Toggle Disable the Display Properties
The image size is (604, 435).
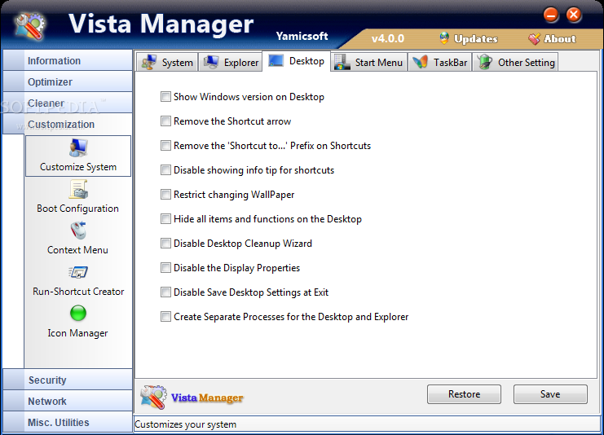coord(165,268)
